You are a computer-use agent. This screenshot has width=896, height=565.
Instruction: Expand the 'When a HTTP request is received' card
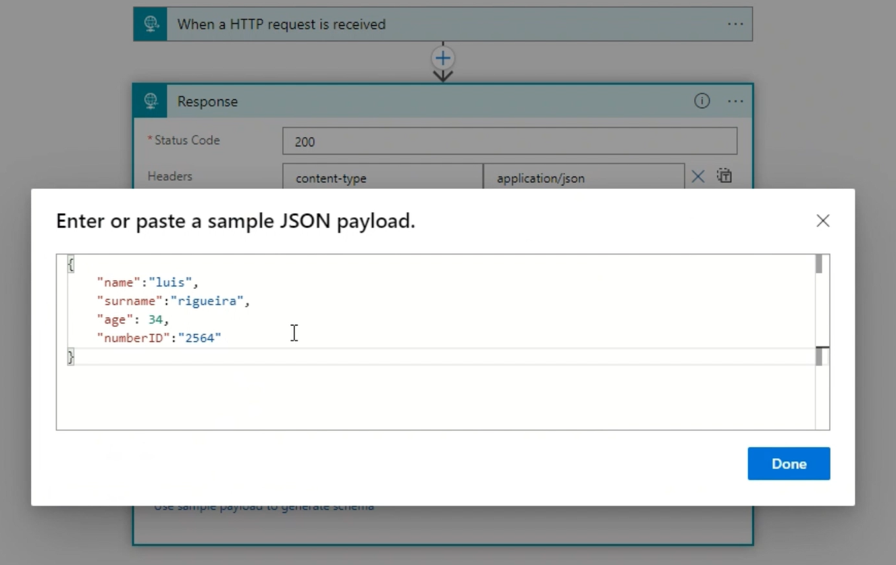pos(405,24)
